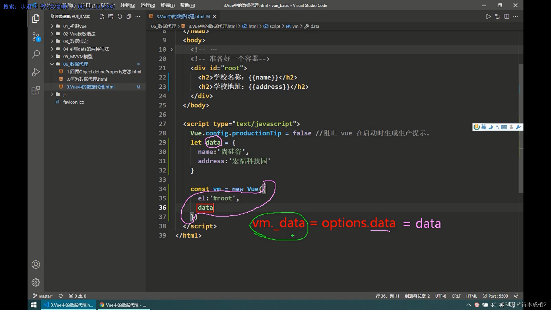Open editor more actions ellipsis
This screenshot has width=551, height=310.
[516, 17]
